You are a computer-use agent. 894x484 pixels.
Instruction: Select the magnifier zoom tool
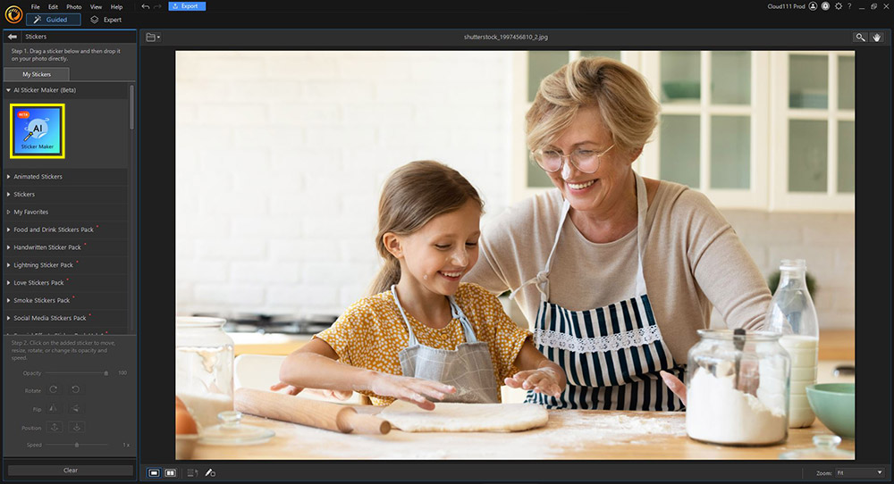coord(860,37)
